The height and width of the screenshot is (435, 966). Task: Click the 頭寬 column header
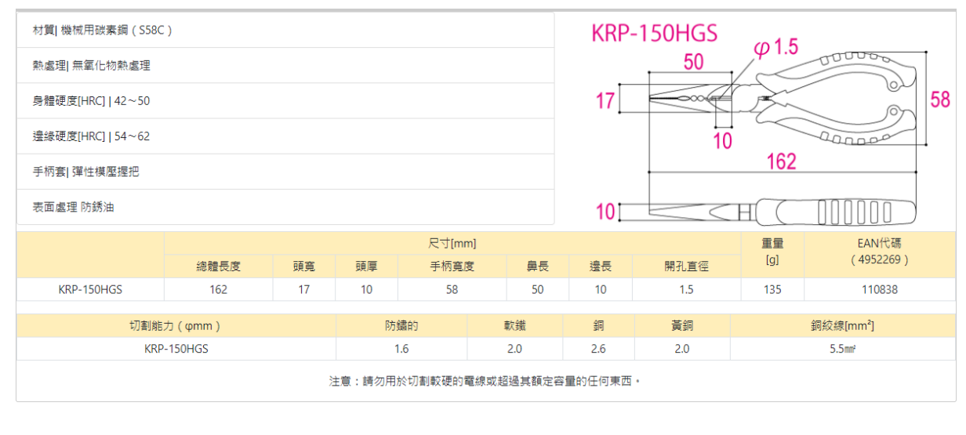304,266
